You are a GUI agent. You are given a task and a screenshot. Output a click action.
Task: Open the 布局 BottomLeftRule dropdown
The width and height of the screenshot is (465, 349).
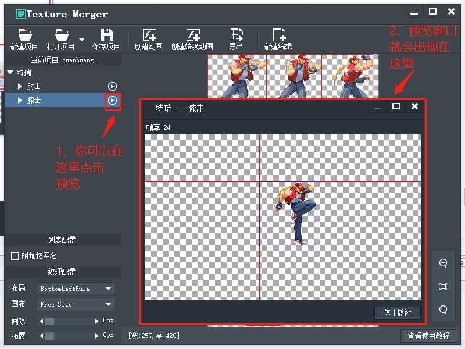(76, 289)
